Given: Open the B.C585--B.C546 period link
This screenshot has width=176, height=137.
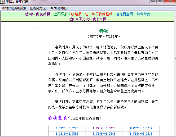Looking at the screenshot, I should point(104,134).
